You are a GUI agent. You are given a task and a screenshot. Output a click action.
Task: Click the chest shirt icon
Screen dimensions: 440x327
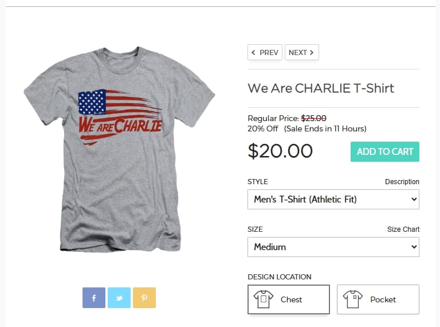tap(264, 299)
